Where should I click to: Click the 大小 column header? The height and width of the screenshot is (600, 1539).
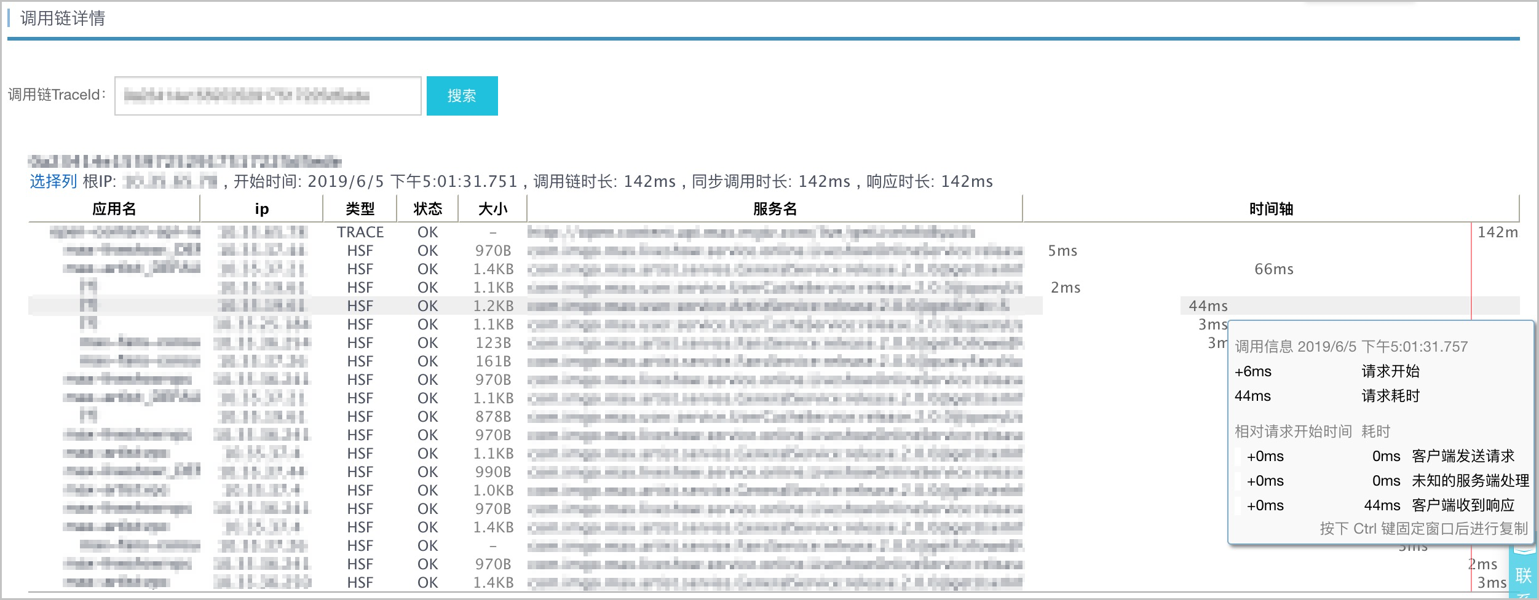(x=493, y=209)
